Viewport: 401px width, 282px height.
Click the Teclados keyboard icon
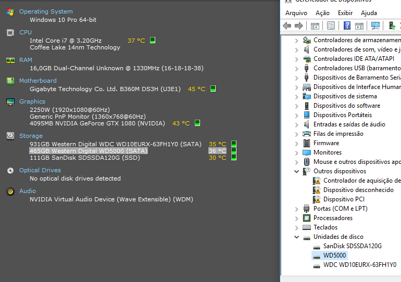(x=307, y=227)
